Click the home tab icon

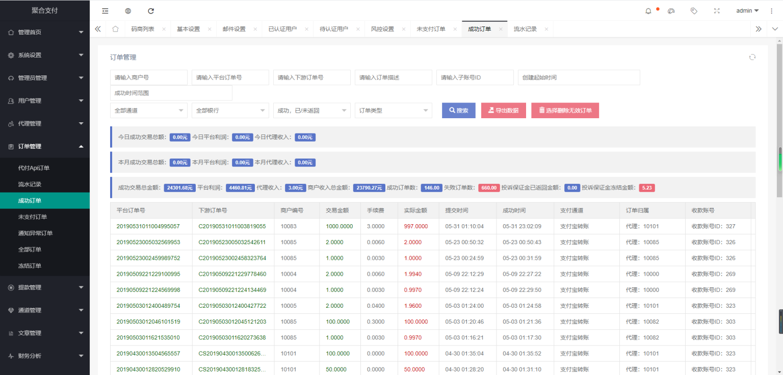click(115, 29)
